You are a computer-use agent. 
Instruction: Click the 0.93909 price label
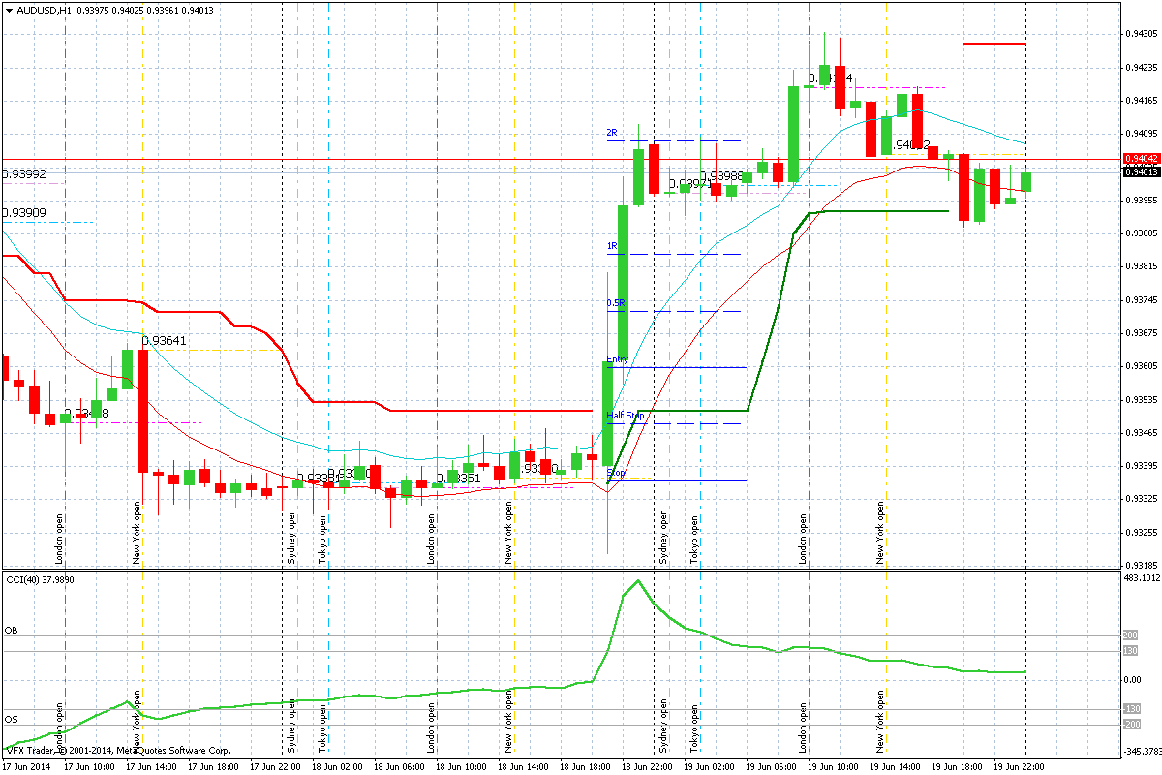point(23,213)
